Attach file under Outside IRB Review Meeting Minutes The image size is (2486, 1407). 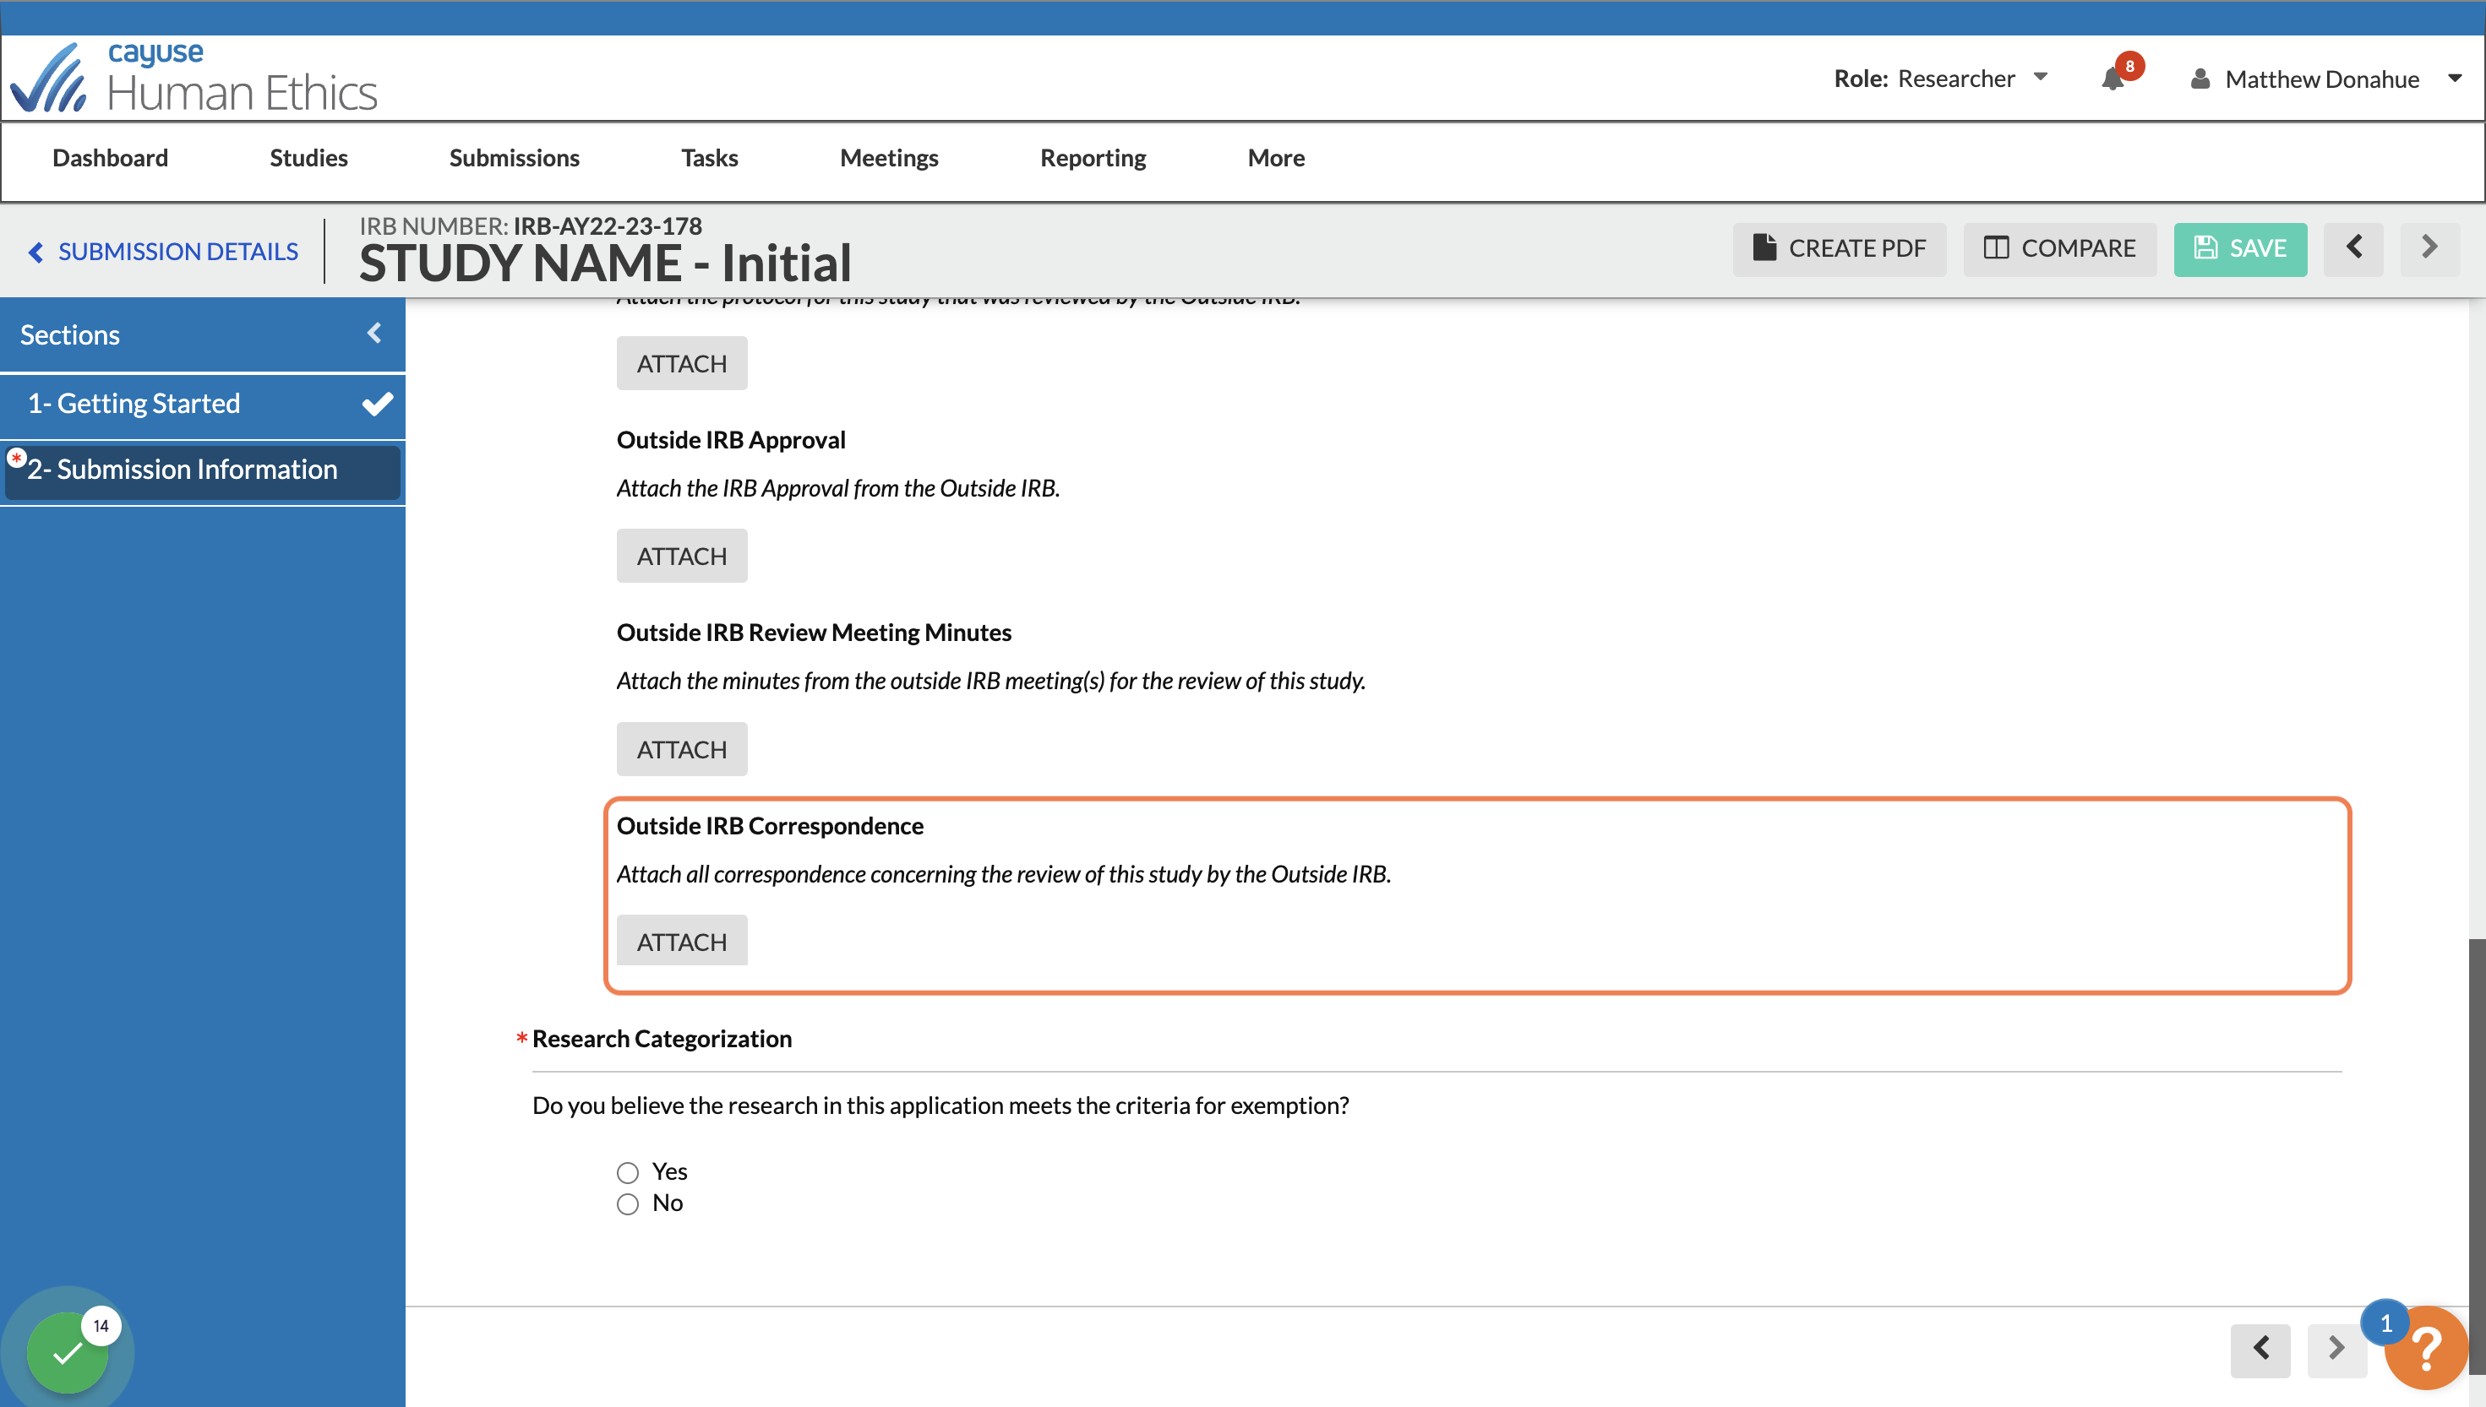click(x=683, y=749)
